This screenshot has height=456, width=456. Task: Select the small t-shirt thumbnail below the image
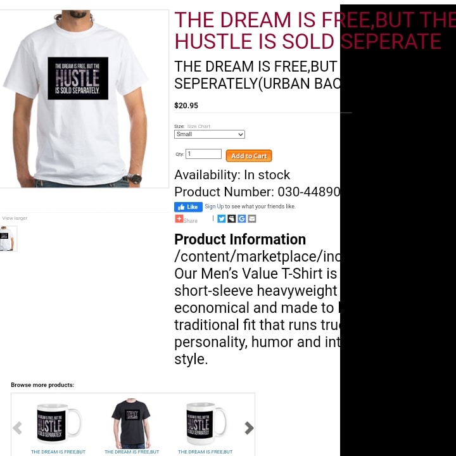pyautogui.click(x=8, y=239)
